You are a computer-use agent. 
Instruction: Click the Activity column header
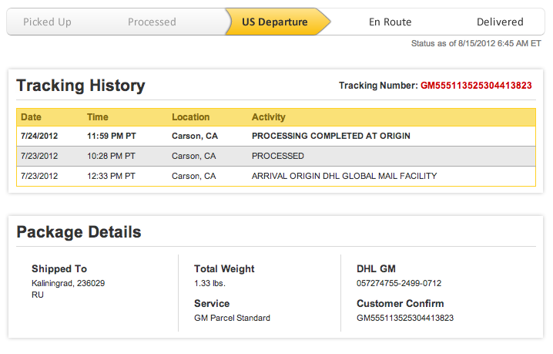[268, 117]
